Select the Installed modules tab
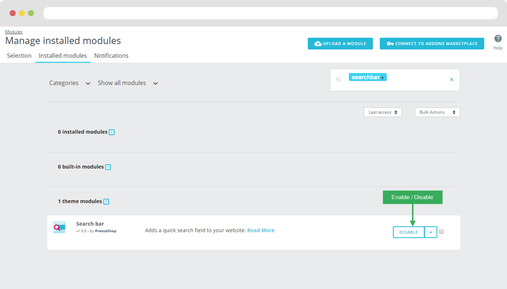This screenshot has height=289, width=507. point(63,56)
